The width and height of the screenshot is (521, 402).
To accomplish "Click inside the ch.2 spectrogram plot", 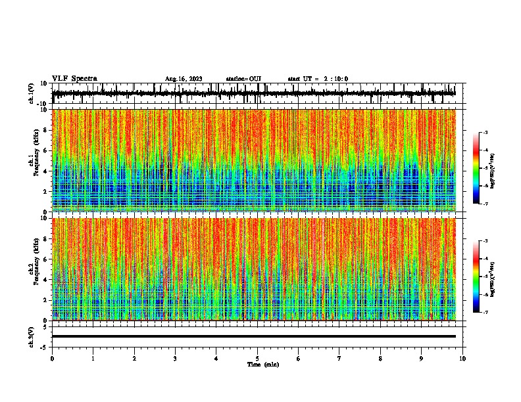I will click(254, 269).
